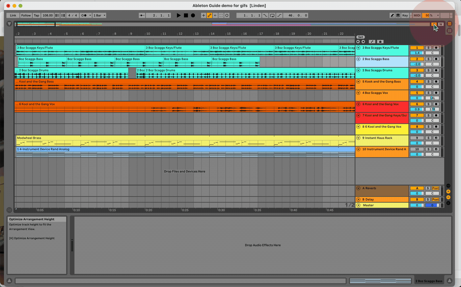Toggle the Computer MIDI Keyboard icon
The height and width of the screenshot is (287, 461).
[x=398, y=15]
